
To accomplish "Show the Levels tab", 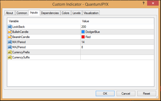I will pyautogui.click(x=77, y=13).
